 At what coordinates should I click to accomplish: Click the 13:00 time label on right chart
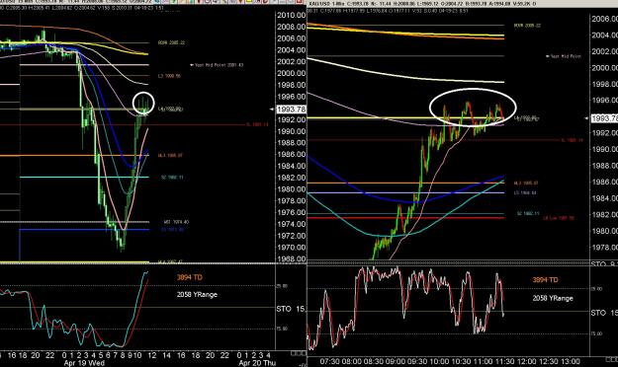570,361
